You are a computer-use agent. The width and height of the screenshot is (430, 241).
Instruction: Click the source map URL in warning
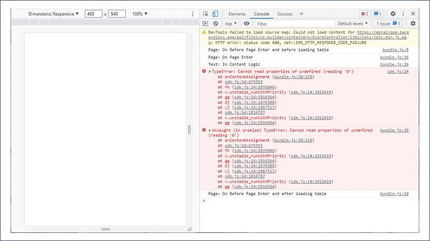[308, 37]
